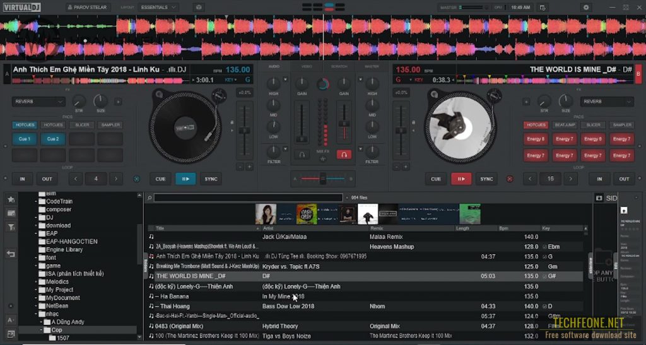This screenshot has width=646, height=345.
Task: Click the loop IN button on deck A
Action: coord(22,179)
